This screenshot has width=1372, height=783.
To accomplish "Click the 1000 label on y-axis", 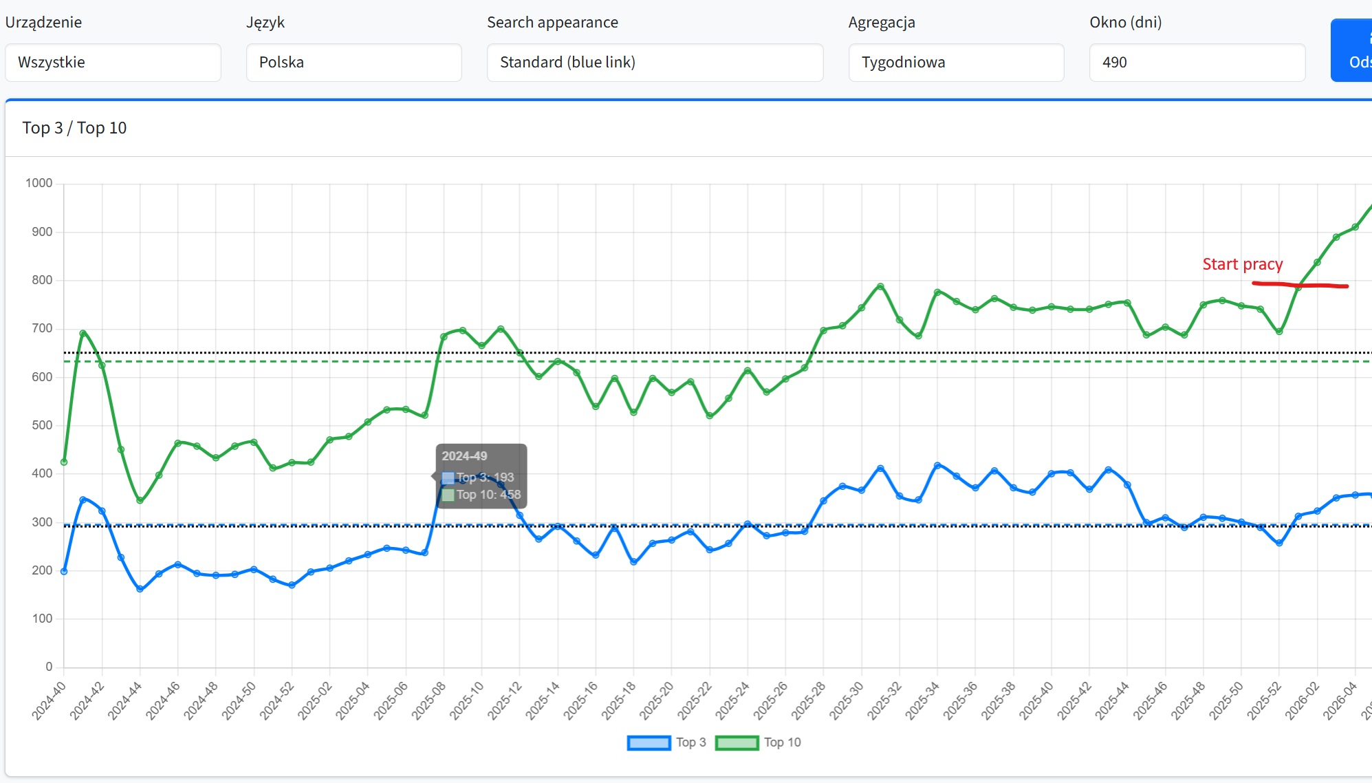I will [39, 183].
